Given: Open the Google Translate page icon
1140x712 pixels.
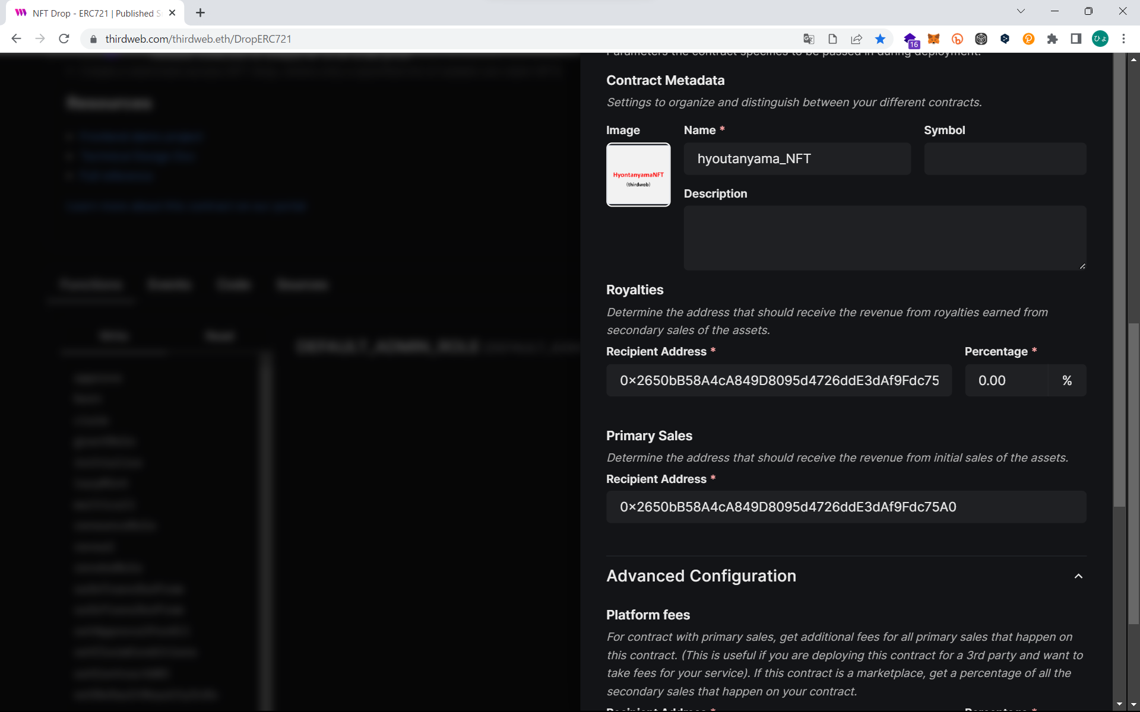Looking at the screenshot, I should tap(808, 39).
